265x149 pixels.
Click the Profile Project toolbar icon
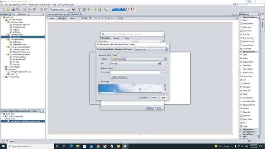tap(106, 9)
